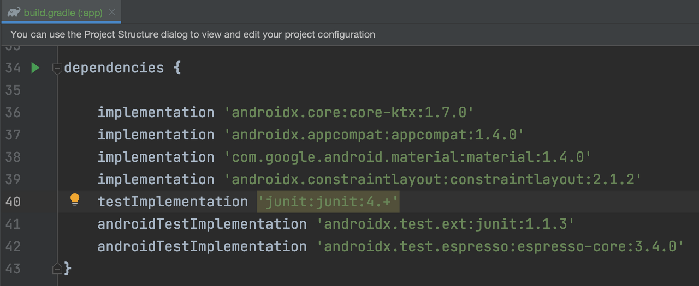
Task: Click the closing brace on line 43
Action: (x=68, y=269)
